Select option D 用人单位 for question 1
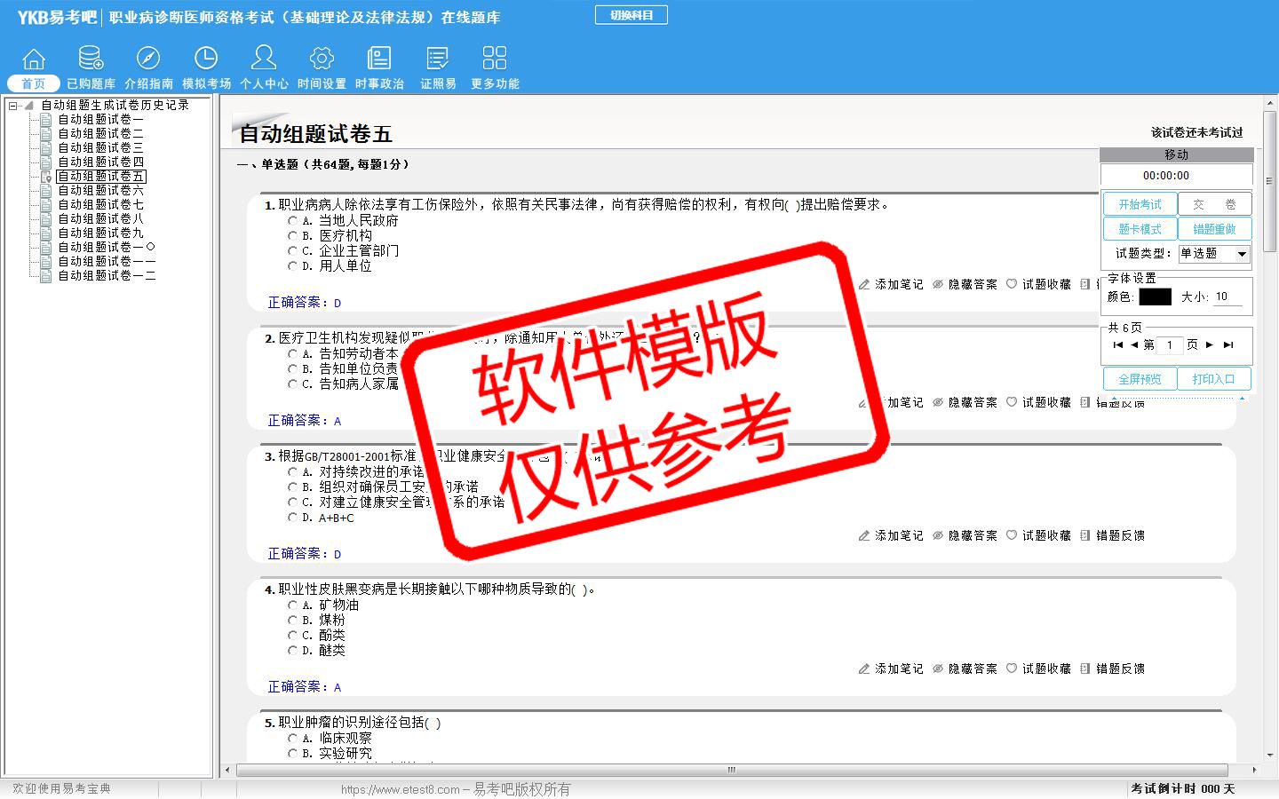Viewport: 1279px width, 799px height. click(293, 266)
